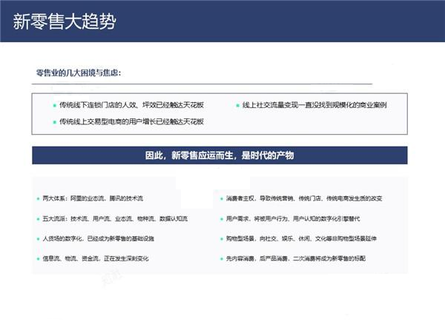This screenshot has width=445, height=333.
Task: Click the text 线上社交流量变现一直没找到规模化的商业案例
Action: point(314,105)
